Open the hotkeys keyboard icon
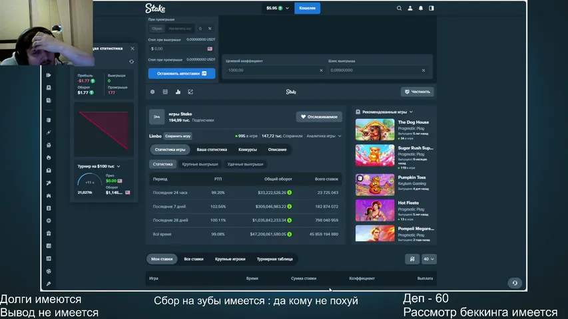Screen dimensions: 568x319 [165, 92]
